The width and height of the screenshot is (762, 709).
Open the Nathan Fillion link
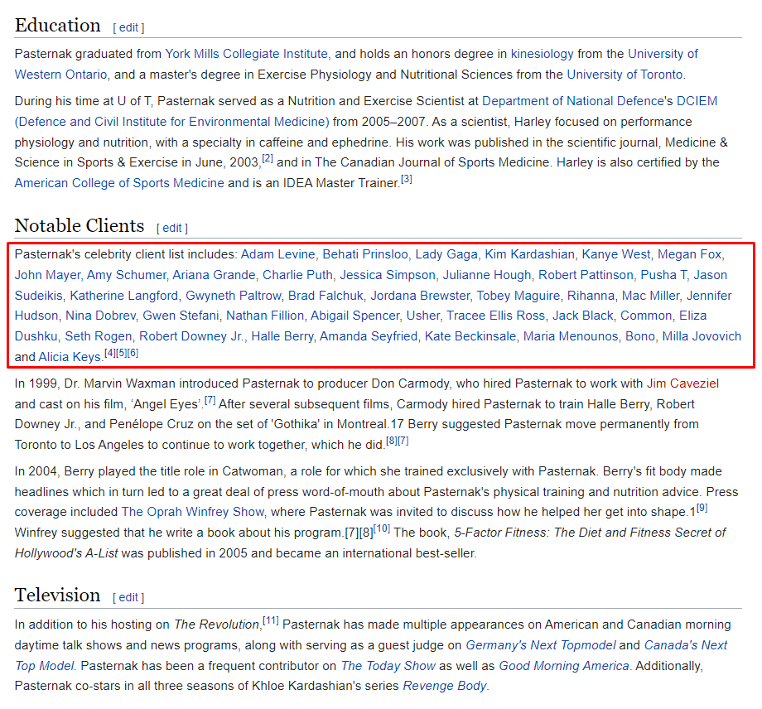coord(265,316)
